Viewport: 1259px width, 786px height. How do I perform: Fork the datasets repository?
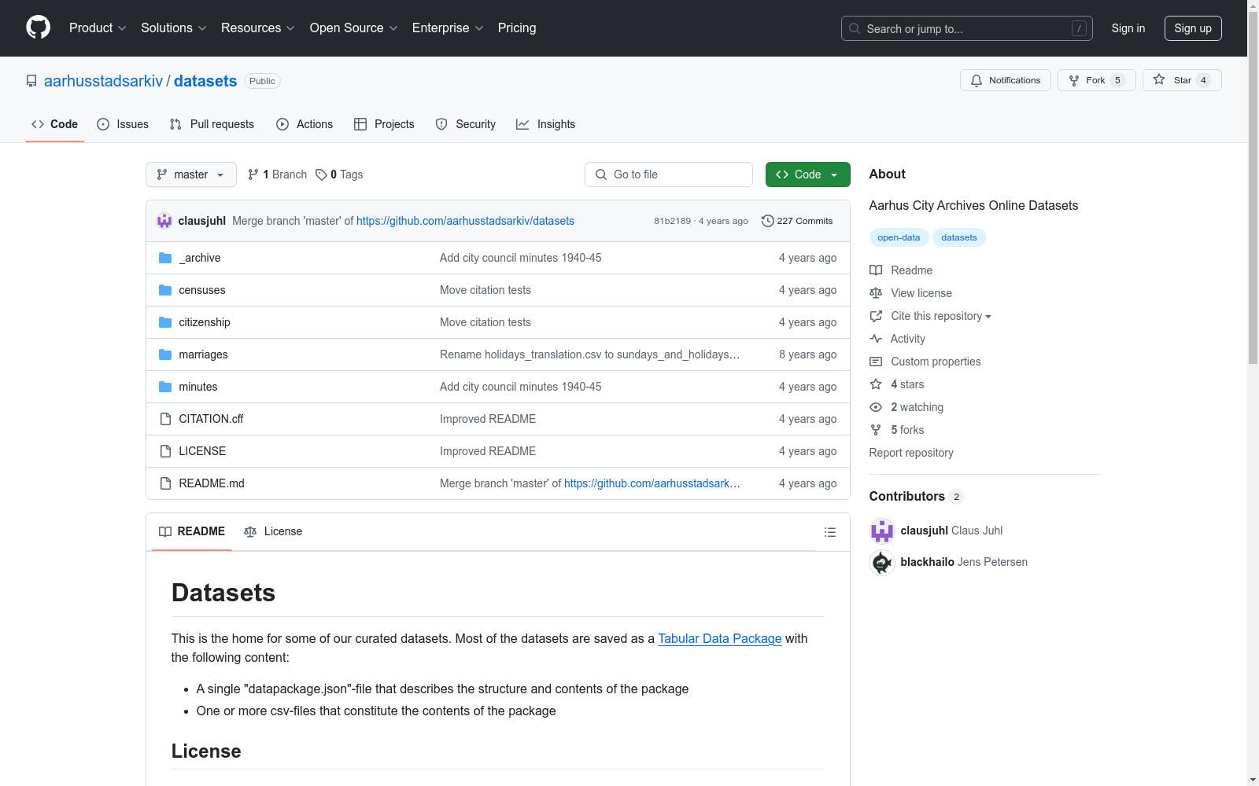click(1096, 80)
